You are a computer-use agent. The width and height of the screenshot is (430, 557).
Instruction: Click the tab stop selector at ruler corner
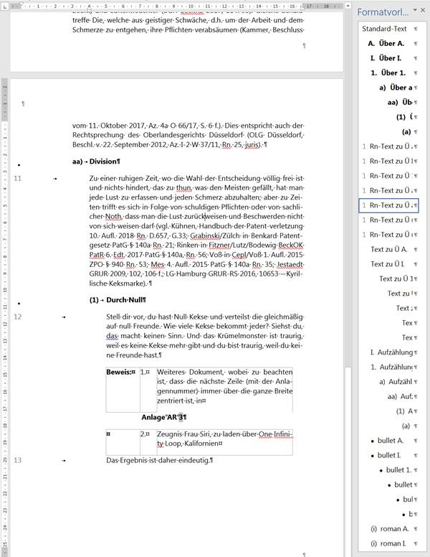tap(5, 6)
